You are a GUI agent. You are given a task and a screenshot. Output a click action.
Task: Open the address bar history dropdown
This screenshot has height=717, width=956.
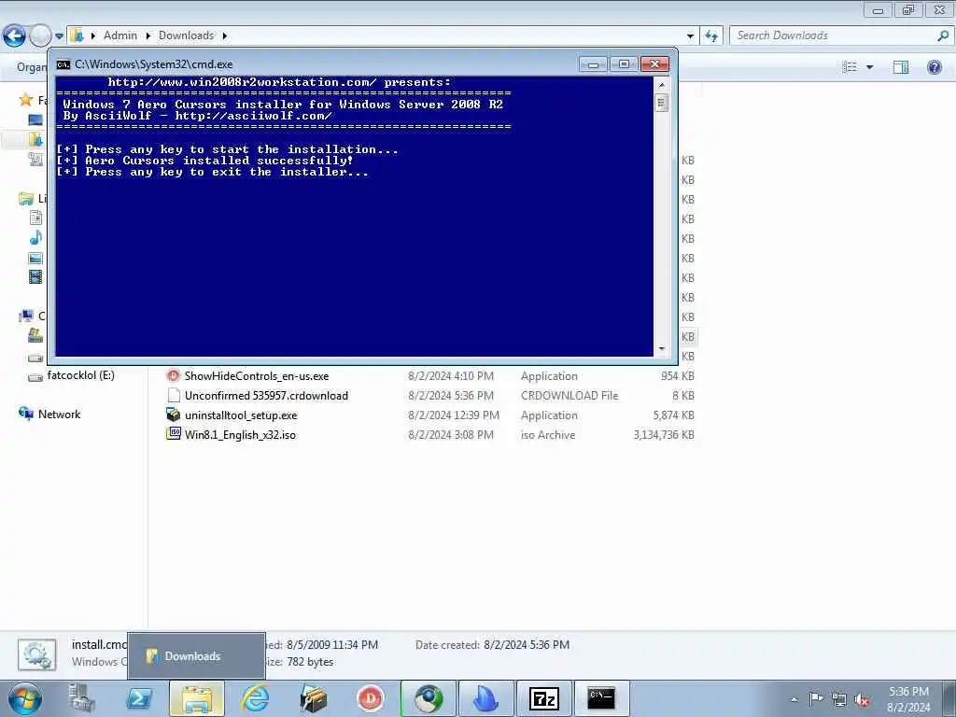(690, 36)
